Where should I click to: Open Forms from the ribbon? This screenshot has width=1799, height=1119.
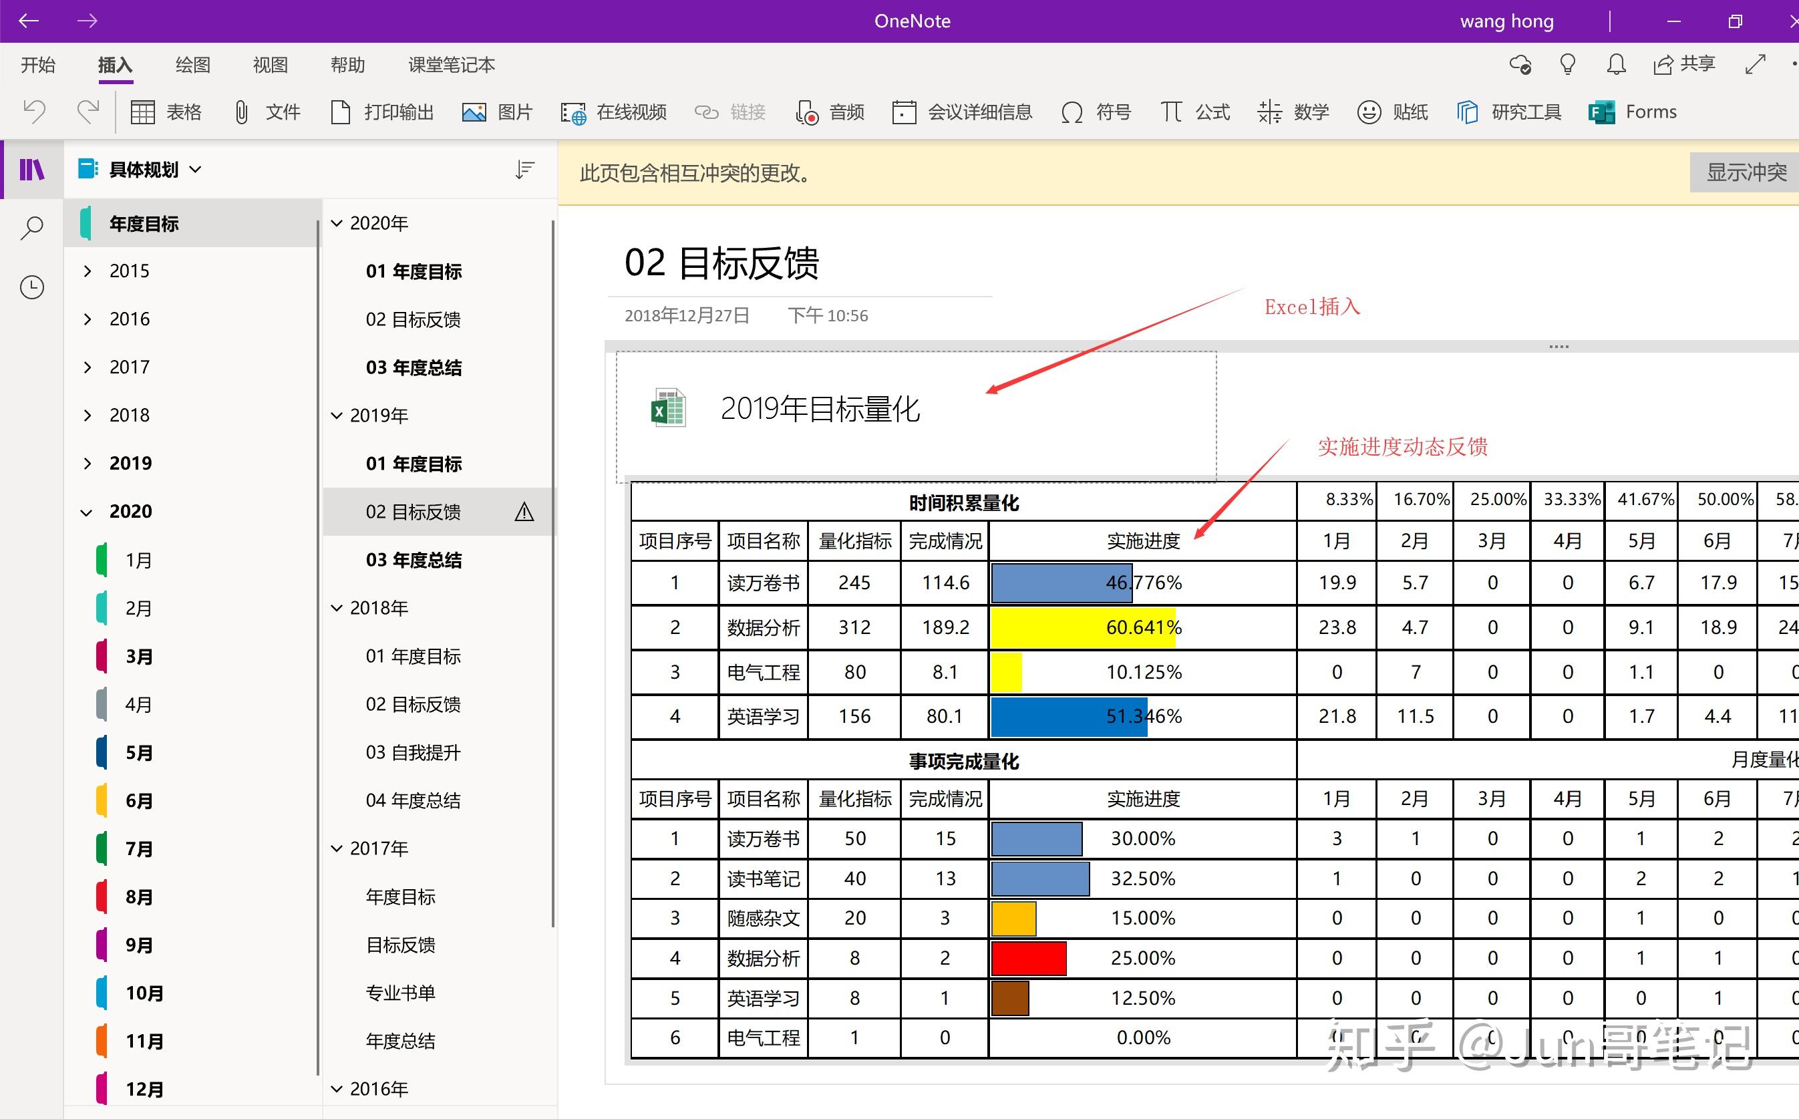(x=1633, y=112)
